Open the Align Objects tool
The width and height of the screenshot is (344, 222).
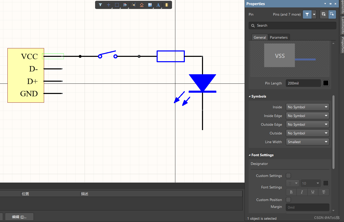[125, 5]
